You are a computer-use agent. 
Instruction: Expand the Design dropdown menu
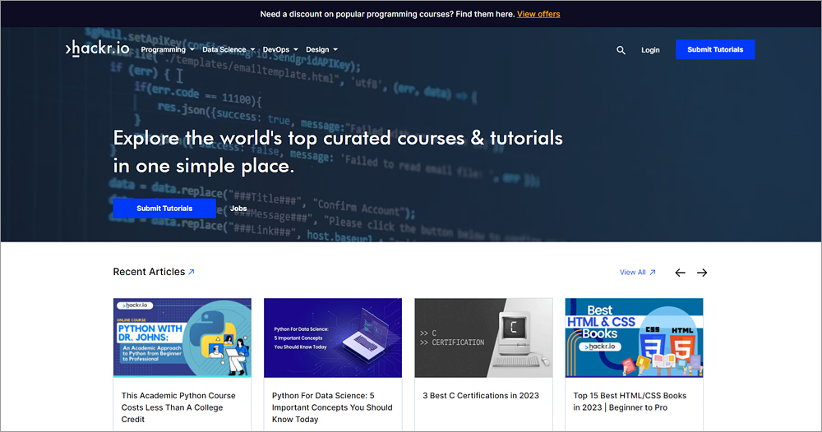[322, 50]
